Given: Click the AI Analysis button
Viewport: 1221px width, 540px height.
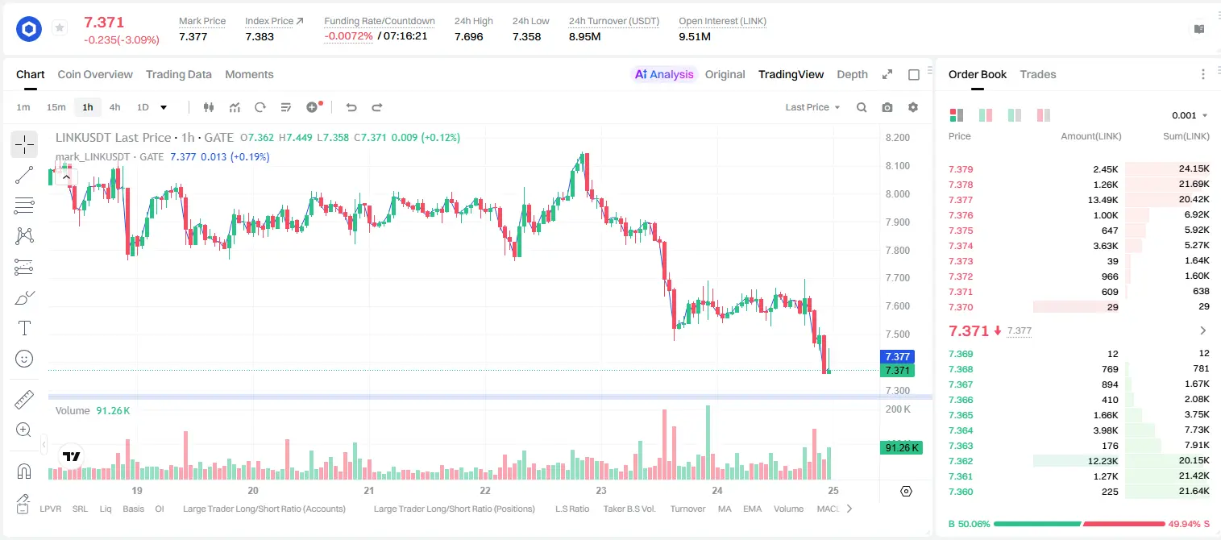Looking at the screenshot, I should (663, 74).
